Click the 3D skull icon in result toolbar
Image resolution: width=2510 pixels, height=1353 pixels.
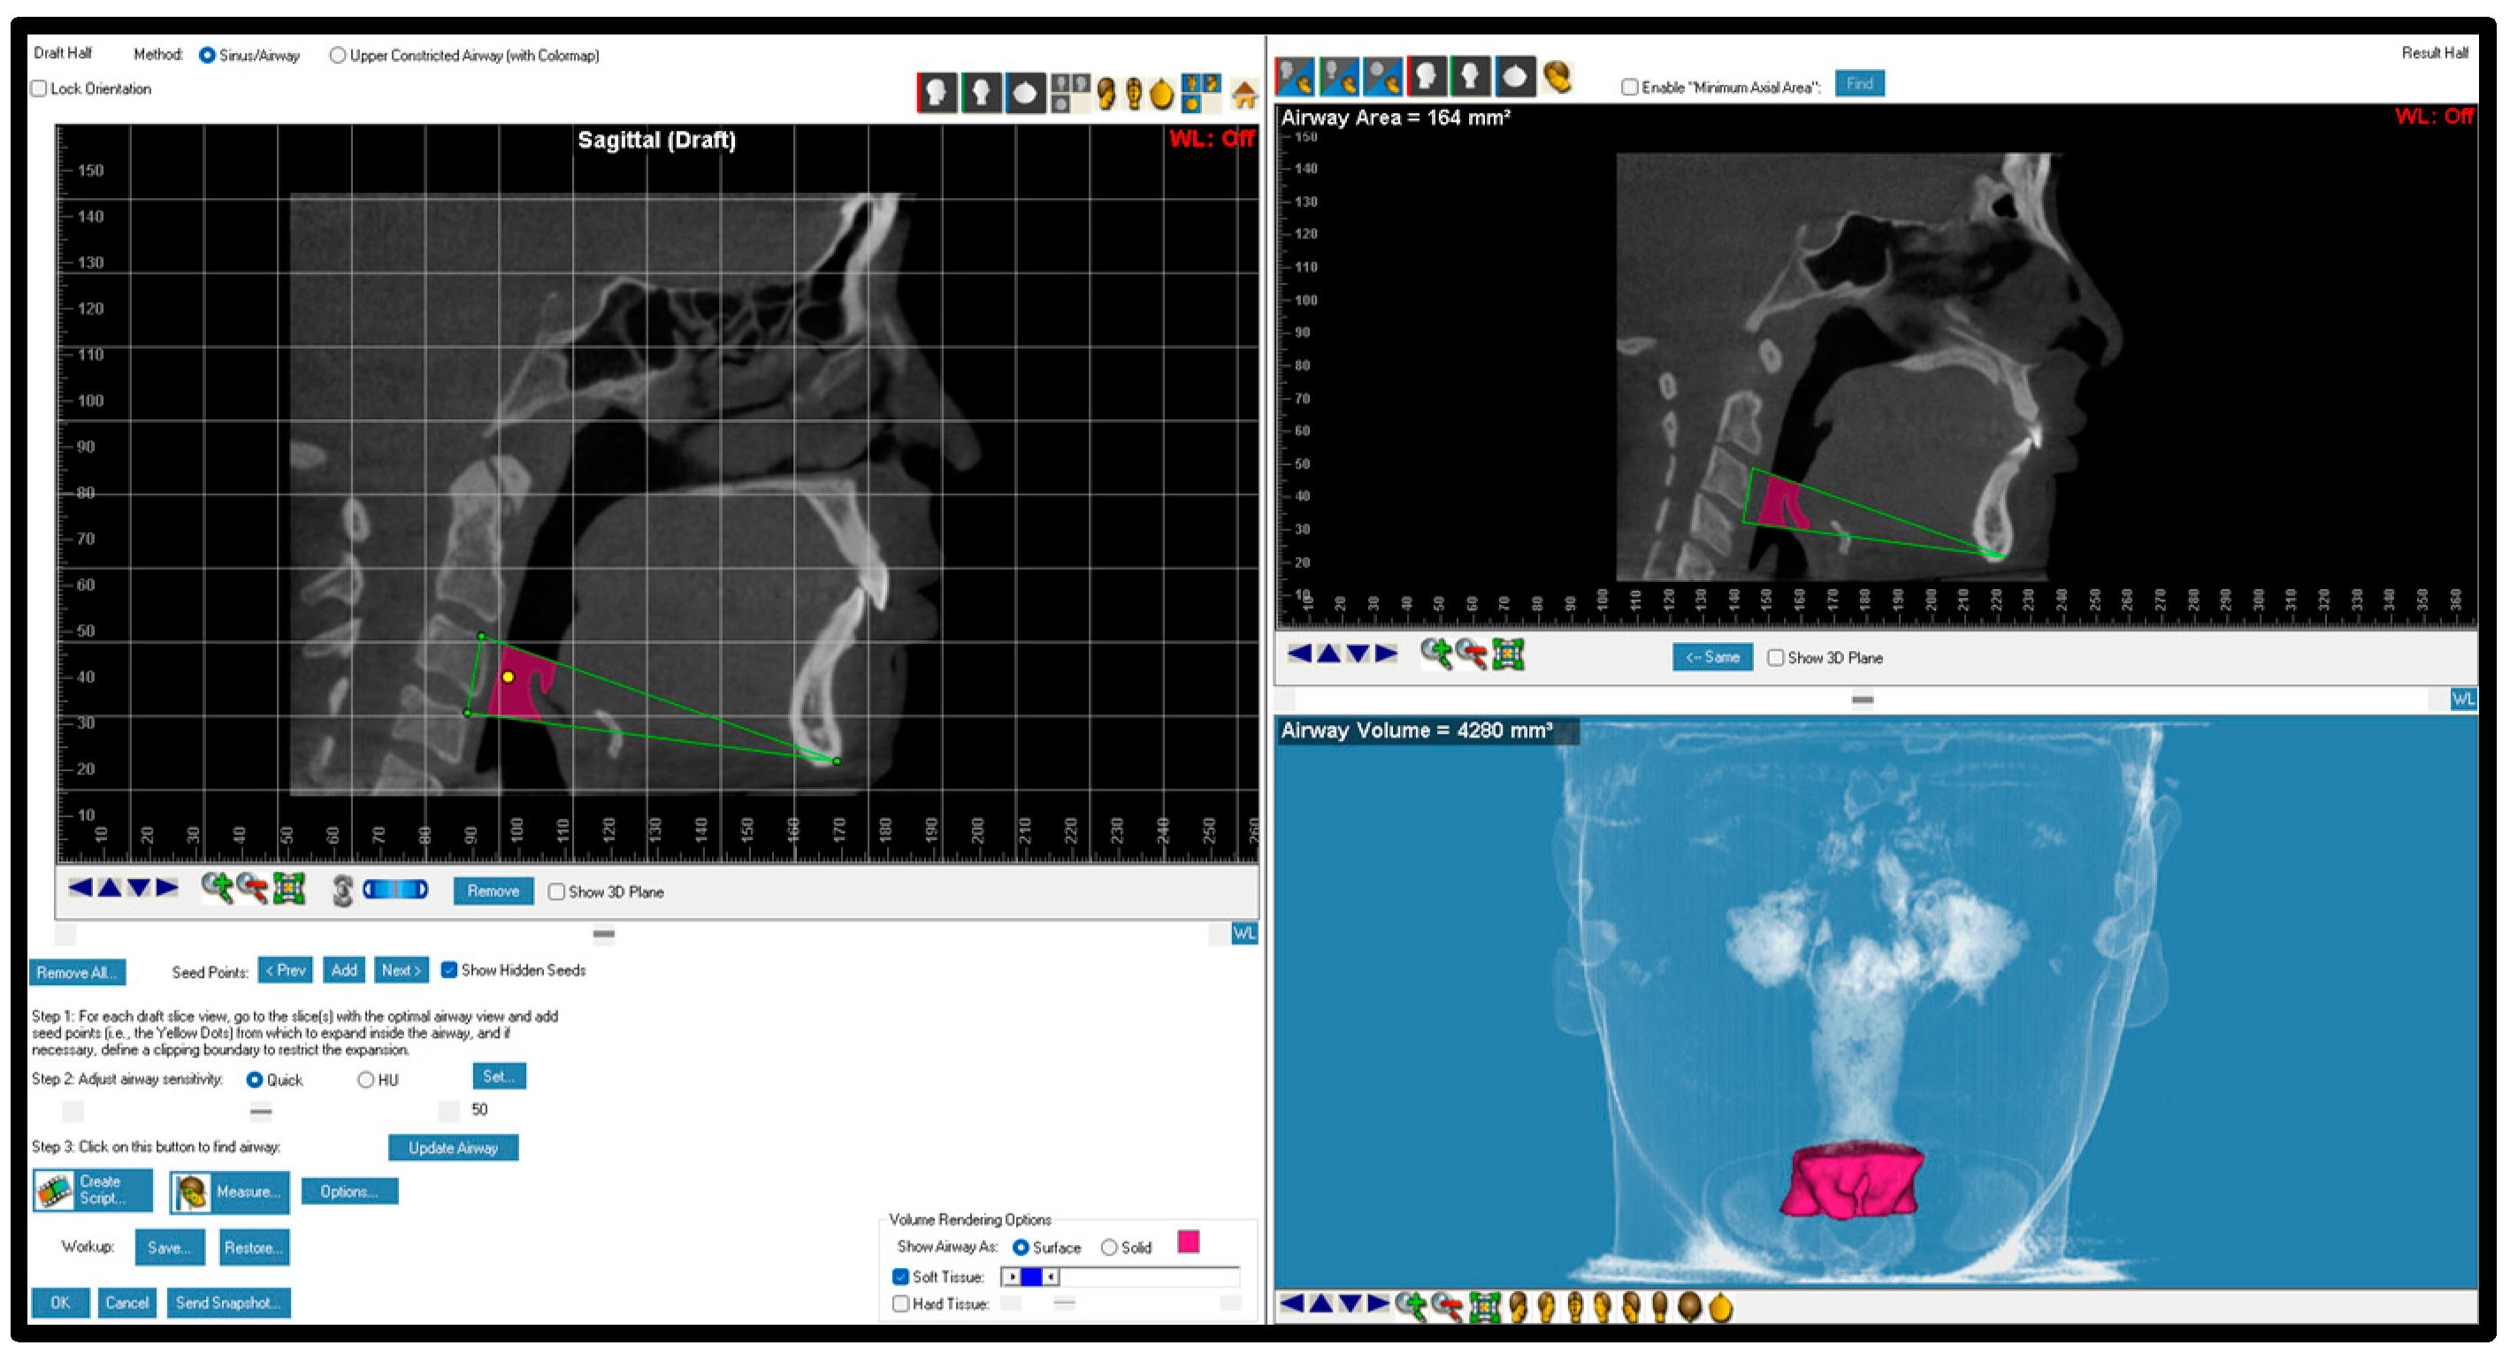point(1558,76)
